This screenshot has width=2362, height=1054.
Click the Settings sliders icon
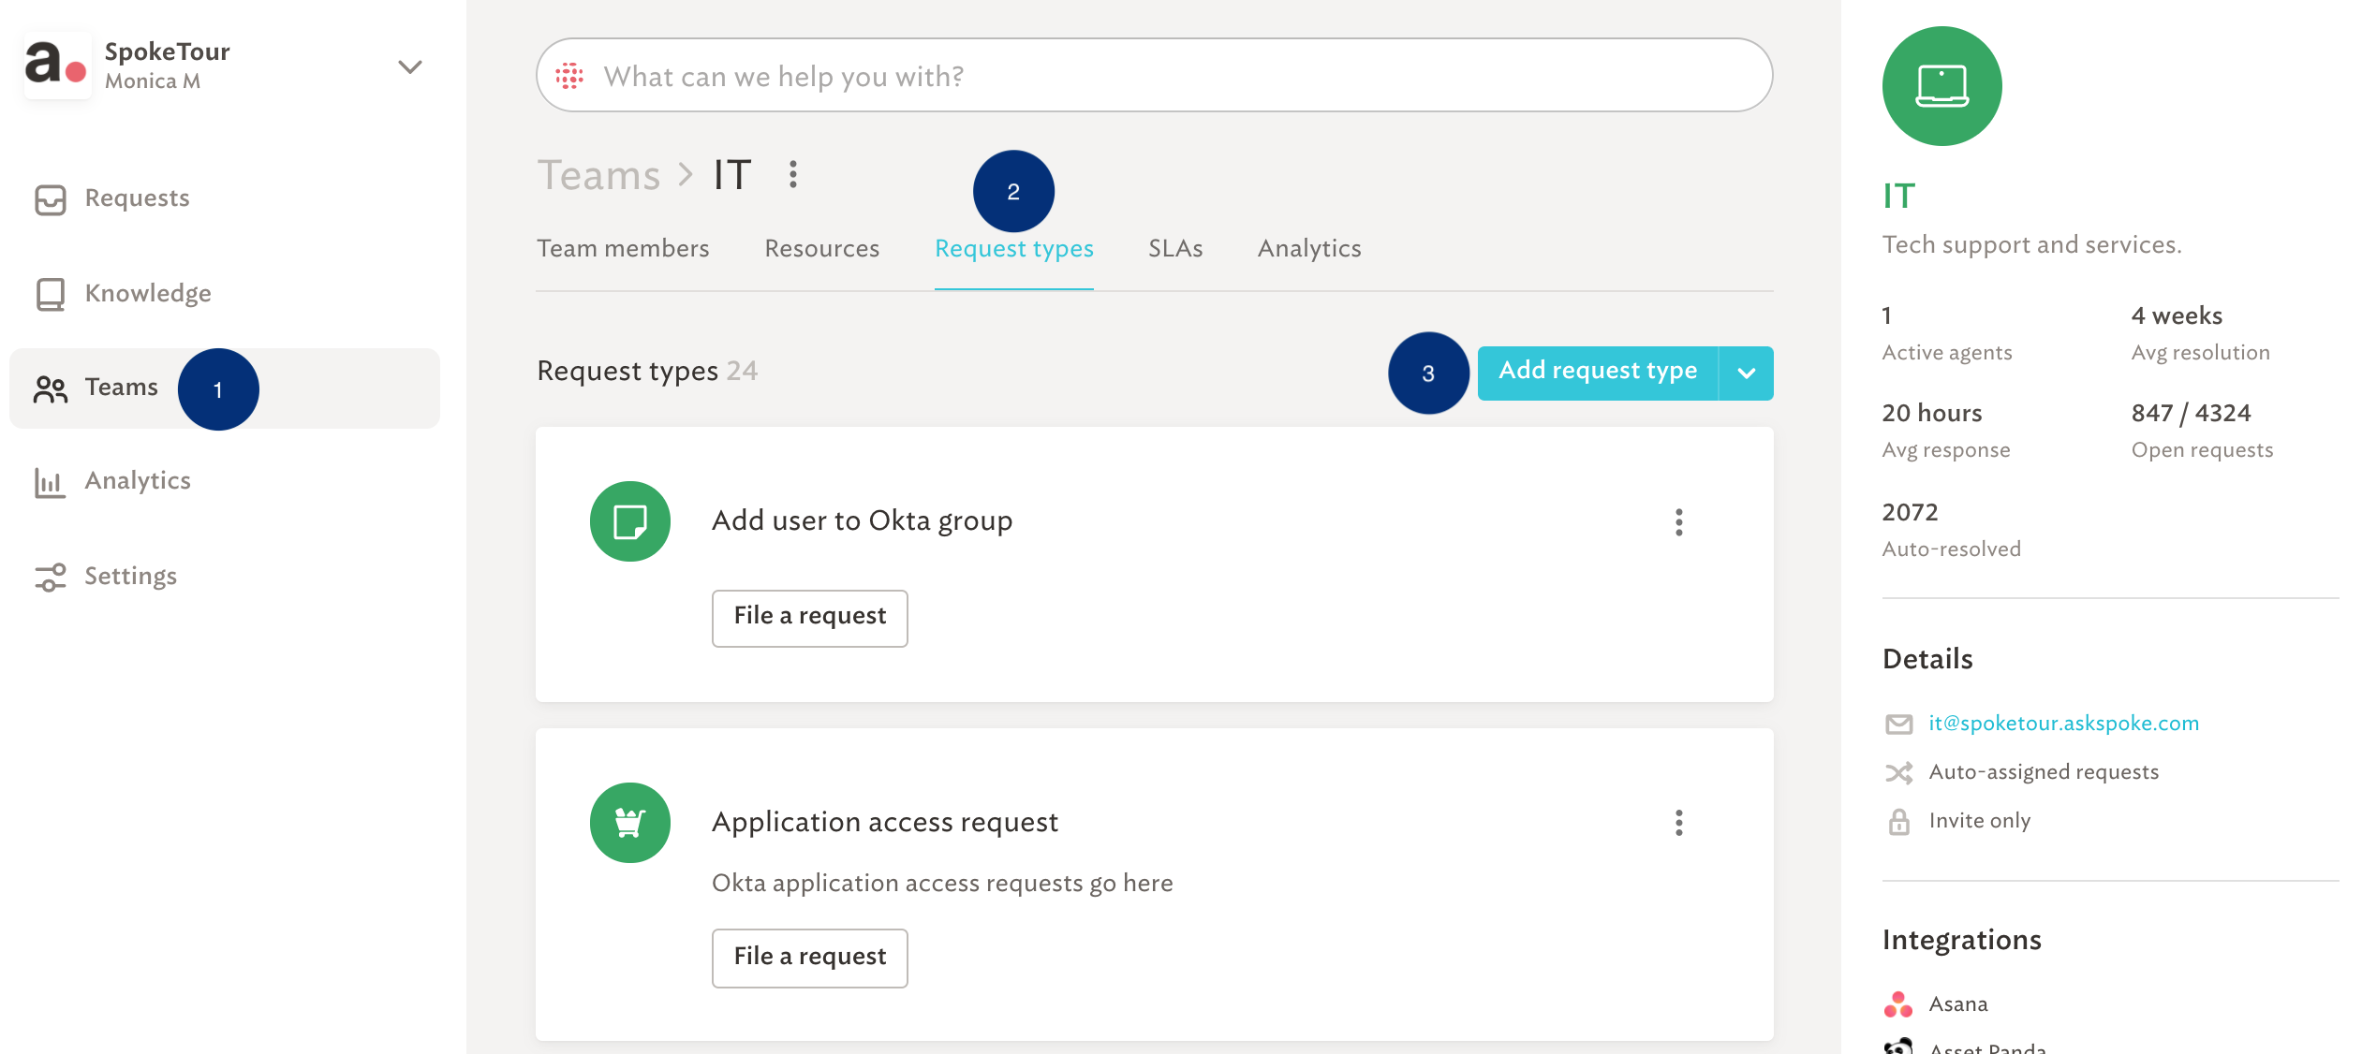click(x=51, y=578)
